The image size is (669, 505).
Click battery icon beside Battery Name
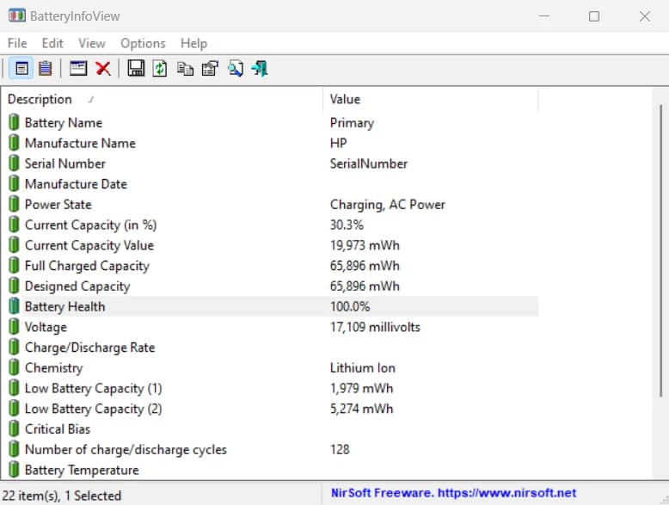(x=14, y=122)
